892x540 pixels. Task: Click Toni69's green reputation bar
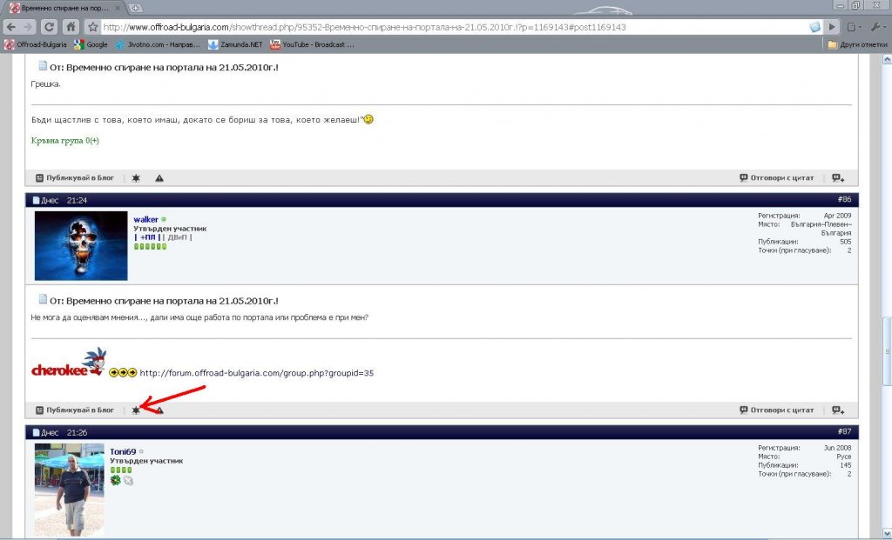click(121, 470)
